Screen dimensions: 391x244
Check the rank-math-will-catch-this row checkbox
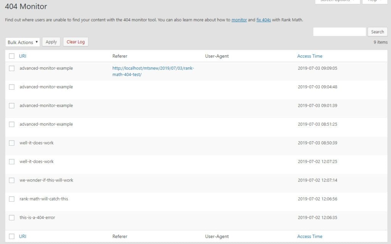pyautogui.click(x=12, y=199)
